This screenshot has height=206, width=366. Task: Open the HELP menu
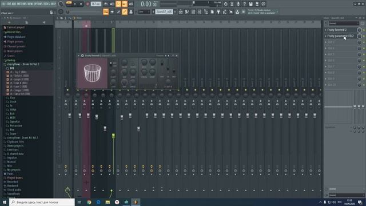[x=53, y=4]
